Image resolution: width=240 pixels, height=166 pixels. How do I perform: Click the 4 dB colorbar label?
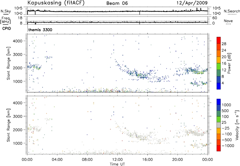(x=223, y=83)
